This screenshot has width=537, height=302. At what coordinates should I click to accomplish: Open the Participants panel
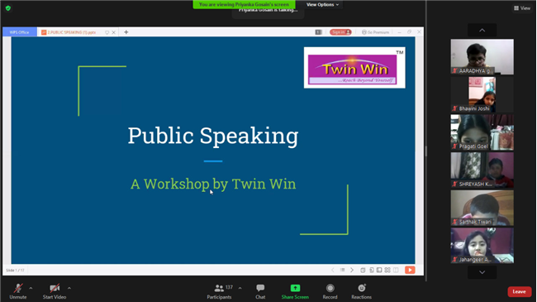point(220,291)
